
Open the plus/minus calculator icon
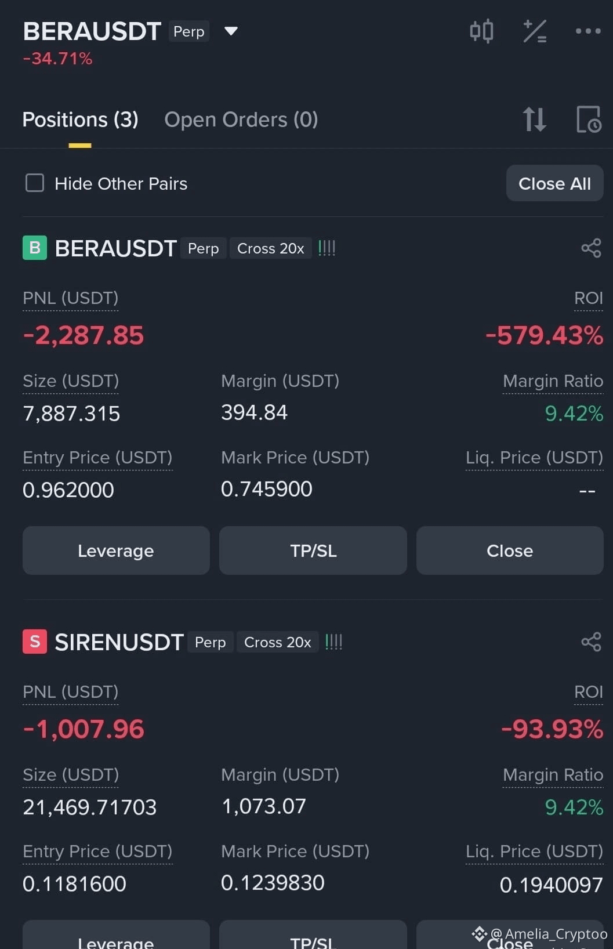click(535, 31)
